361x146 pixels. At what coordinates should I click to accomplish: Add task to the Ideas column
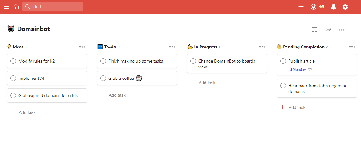click(23, 112)
